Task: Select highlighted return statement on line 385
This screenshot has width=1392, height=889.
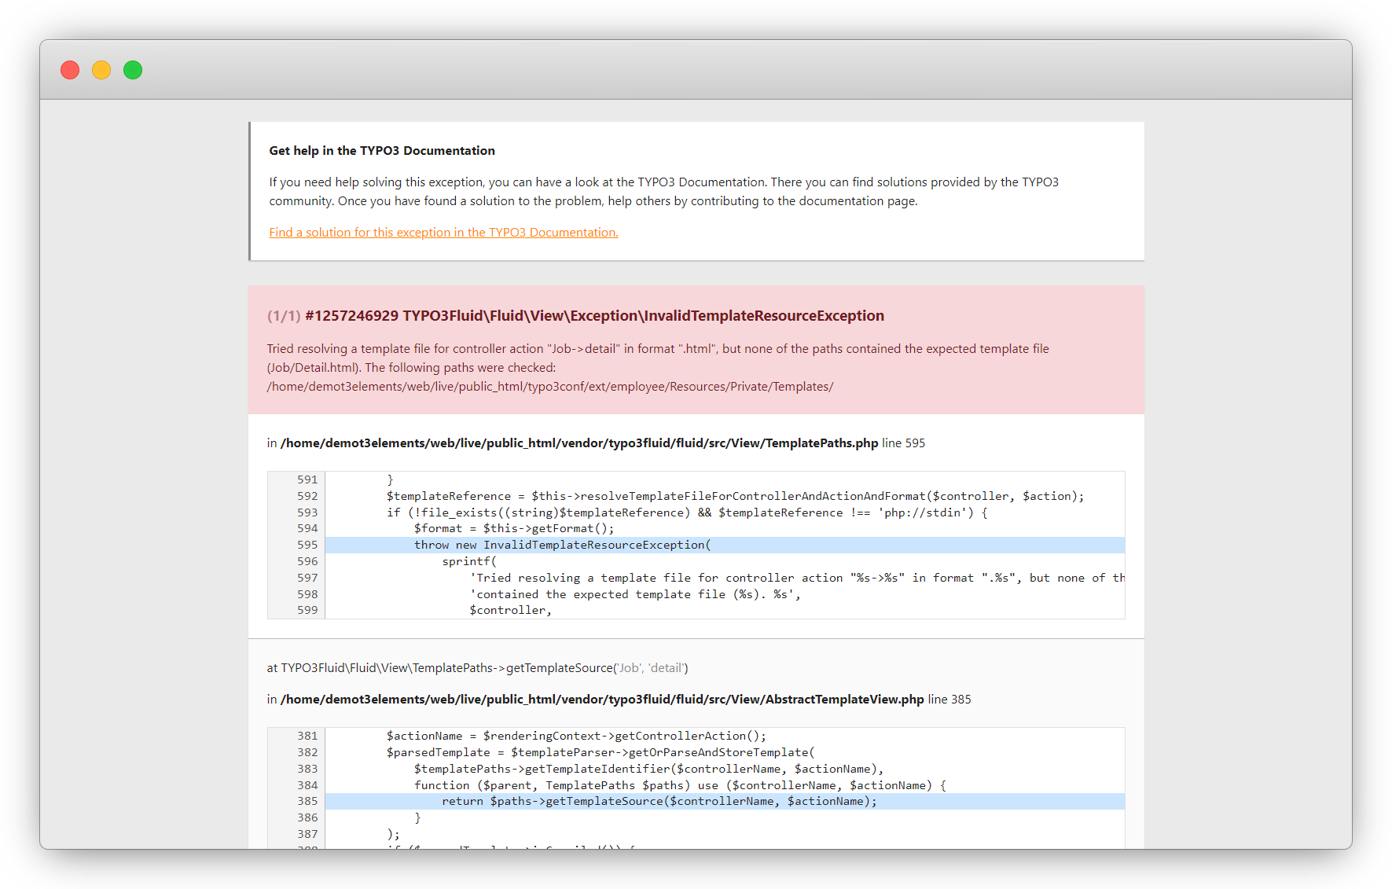Action: click(659, 802)
